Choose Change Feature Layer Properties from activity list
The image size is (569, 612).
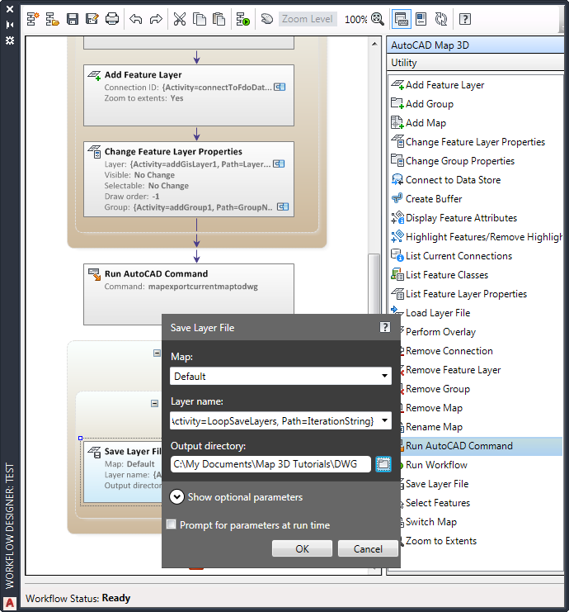[475, 142]
